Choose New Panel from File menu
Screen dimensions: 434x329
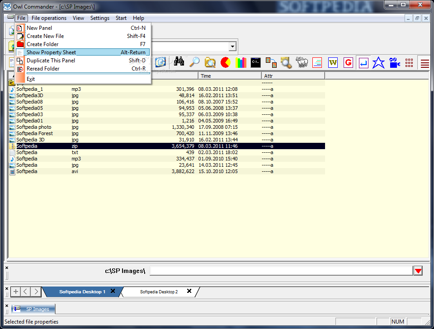point(83,28)
